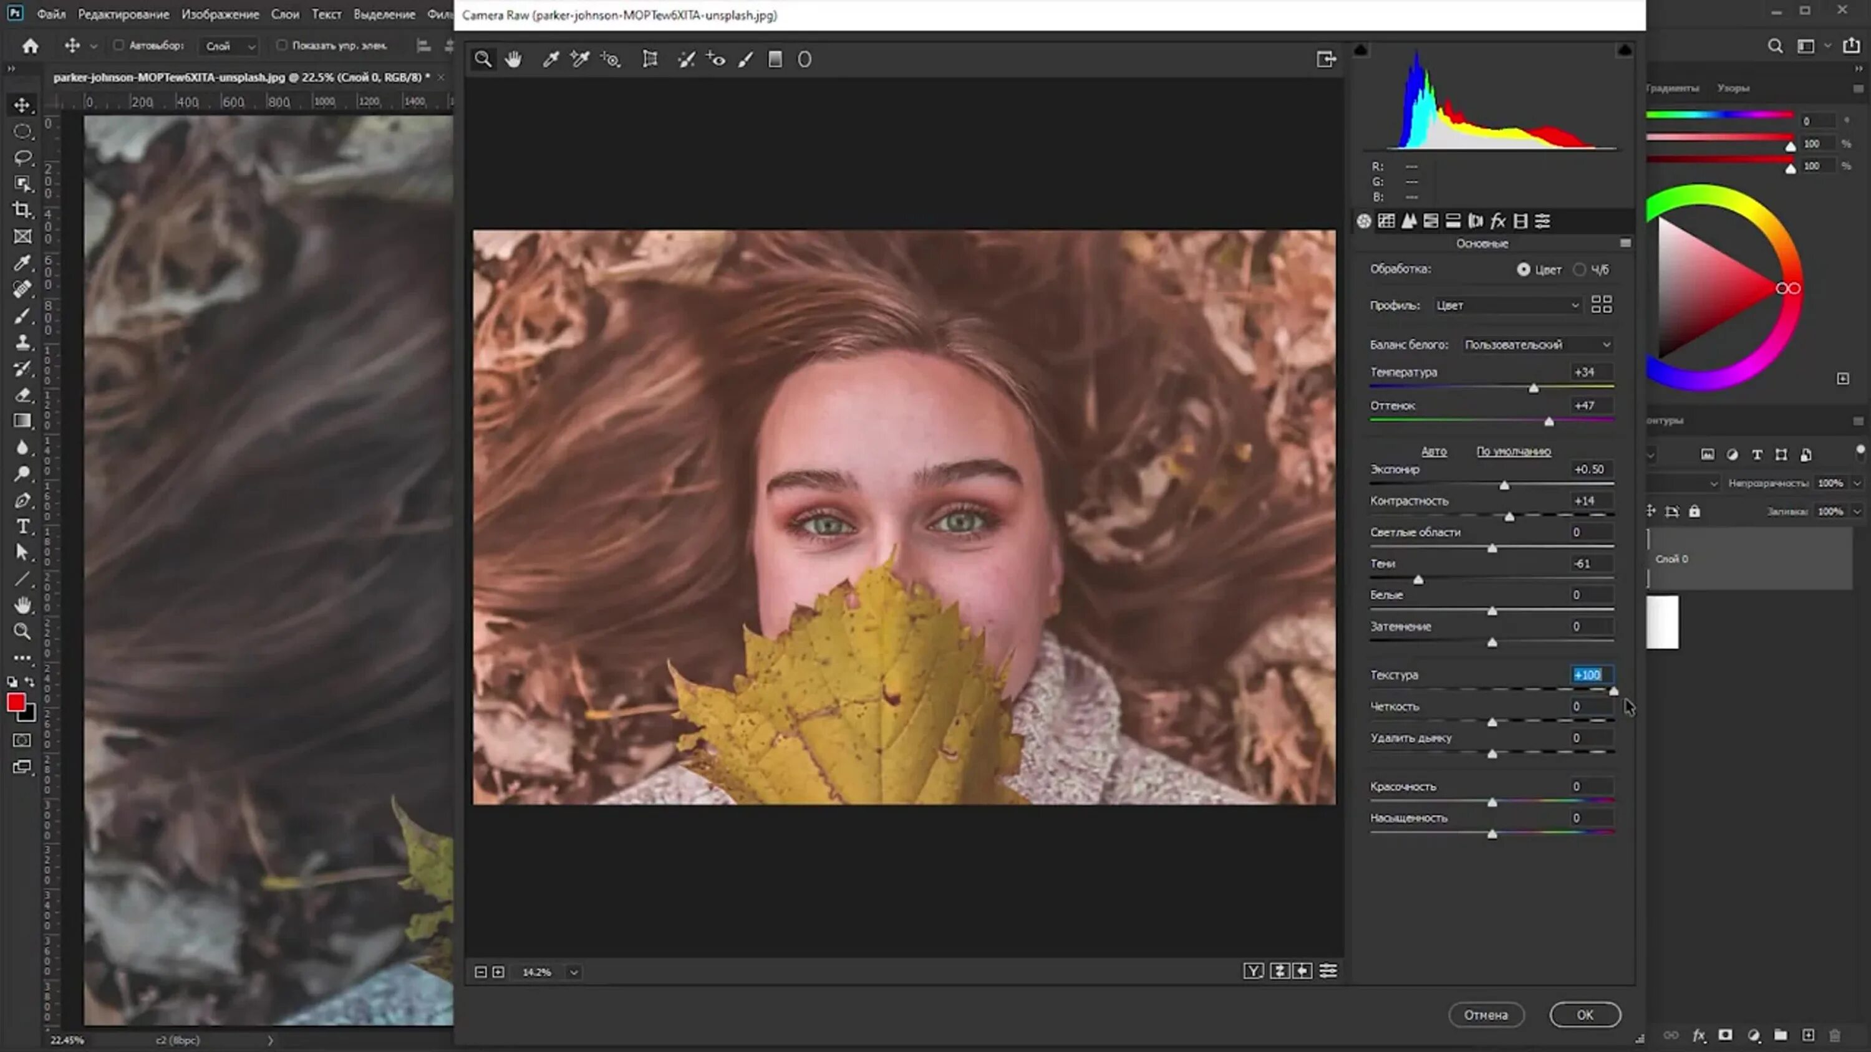The image size is (1871, 1052).
Task: Select the Photoshop Type tool
Action: (22, 525)
